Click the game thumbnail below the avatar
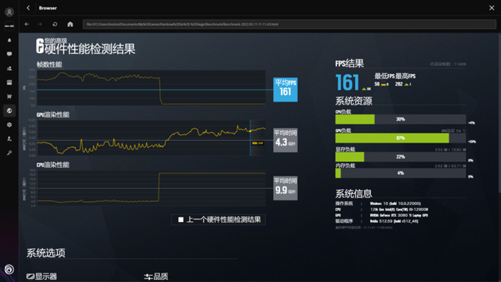The height and width of the screenshot is (282, 501). pos(9,26)
